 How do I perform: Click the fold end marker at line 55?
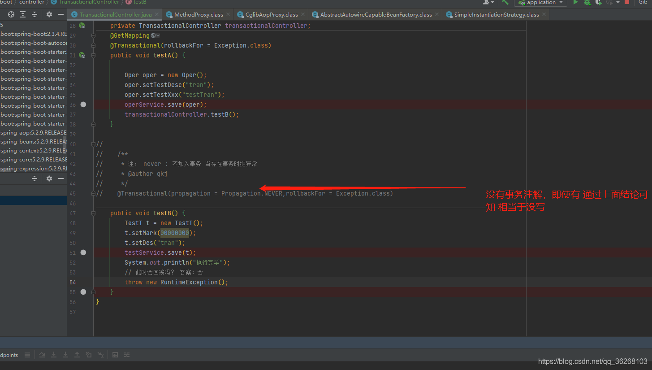click(x=94, y=292)
